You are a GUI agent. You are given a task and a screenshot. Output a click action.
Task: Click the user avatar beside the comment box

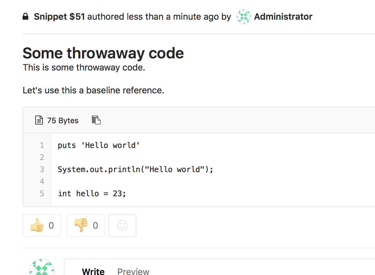coord(42,268)
